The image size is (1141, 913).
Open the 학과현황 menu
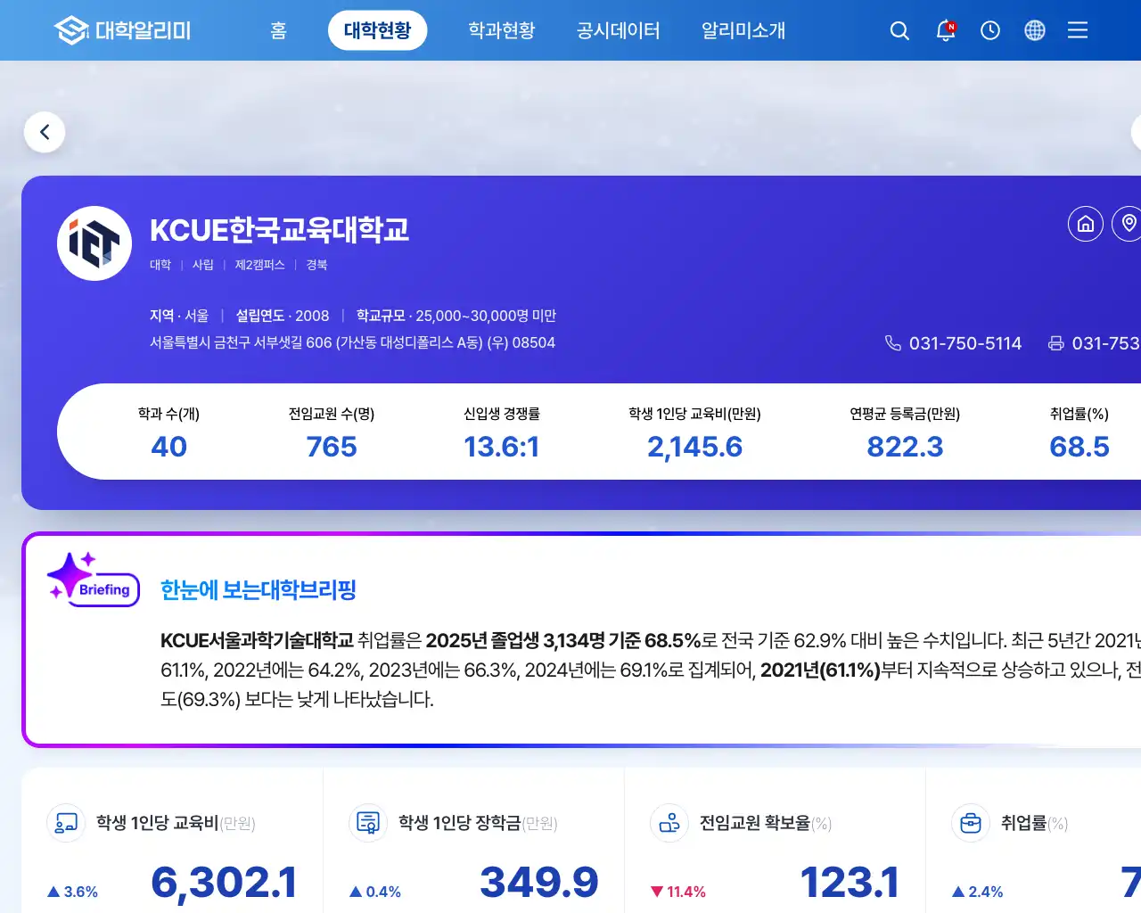(502, 30)
